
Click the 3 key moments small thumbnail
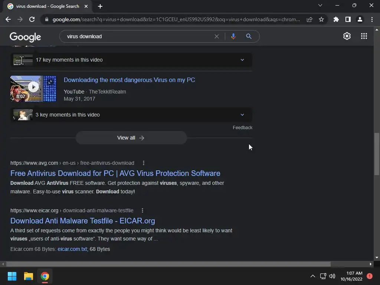click(23, 115)
